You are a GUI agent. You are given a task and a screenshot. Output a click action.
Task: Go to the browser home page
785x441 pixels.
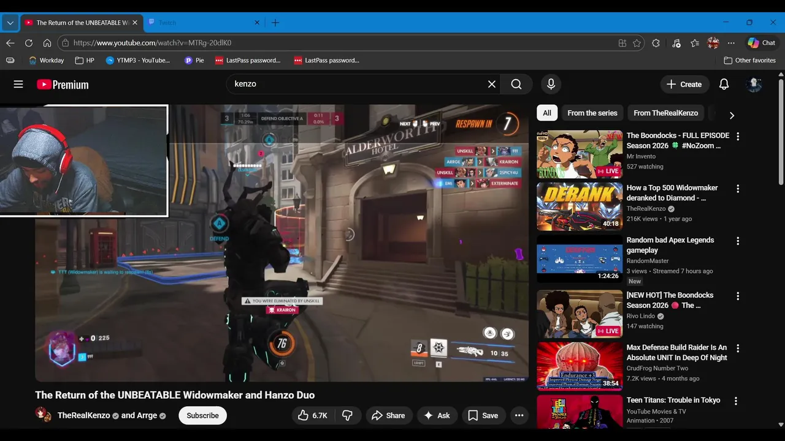pos(47,43)
